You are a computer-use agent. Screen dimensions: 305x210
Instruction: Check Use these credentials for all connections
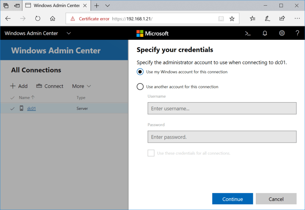151,153
